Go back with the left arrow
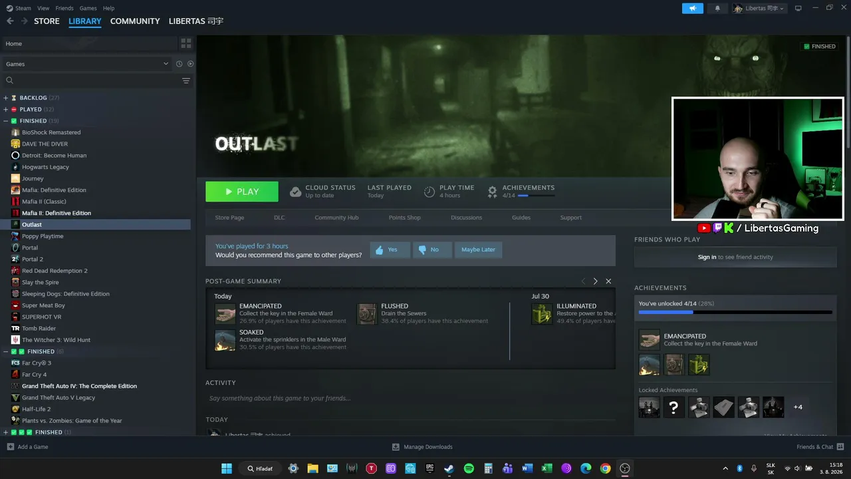This screenshot has width=851, height=479. pos(10,21)
